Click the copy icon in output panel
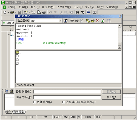Screen dimensions: 137x120 pyautogui.click(x=7, y=91)
